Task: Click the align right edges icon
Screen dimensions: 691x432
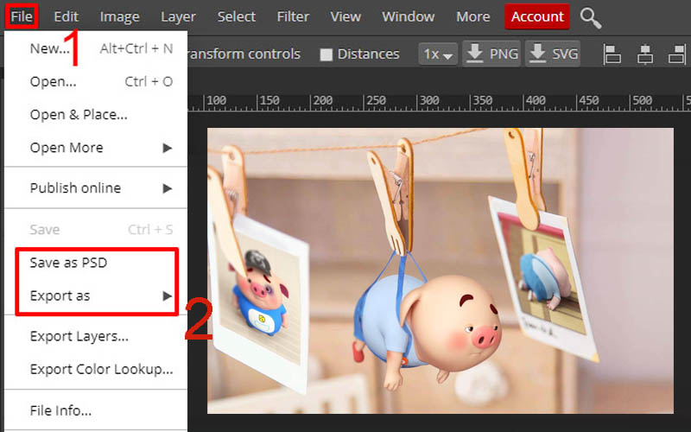Action: (676, 54)
